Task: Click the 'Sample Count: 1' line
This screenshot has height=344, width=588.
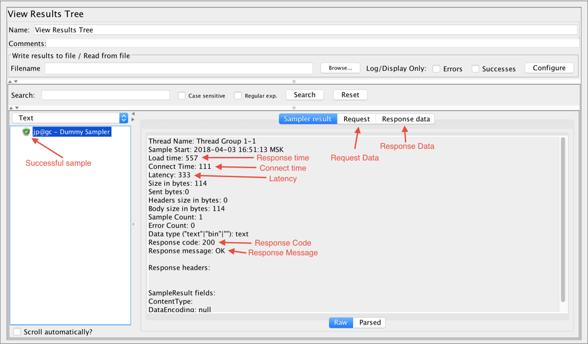Action: click(x=175, y=217)
